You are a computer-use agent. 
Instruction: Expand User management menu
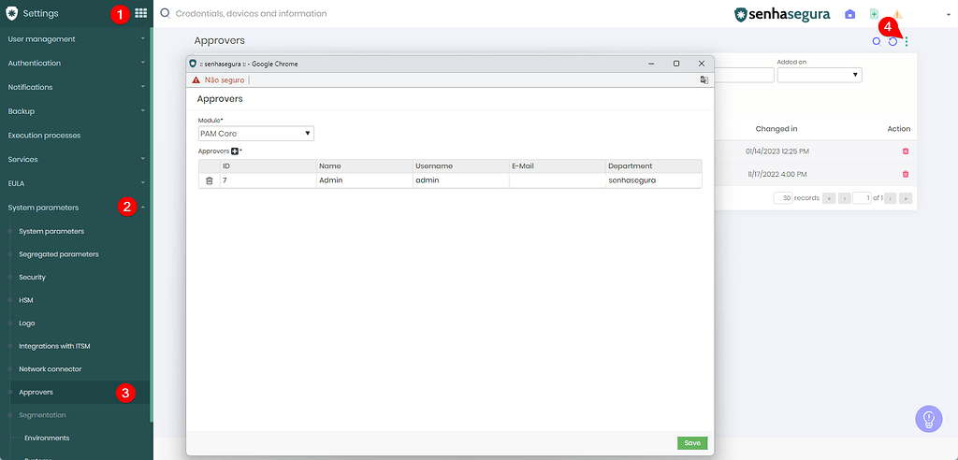pyautogui.click(x=75, y=39)
